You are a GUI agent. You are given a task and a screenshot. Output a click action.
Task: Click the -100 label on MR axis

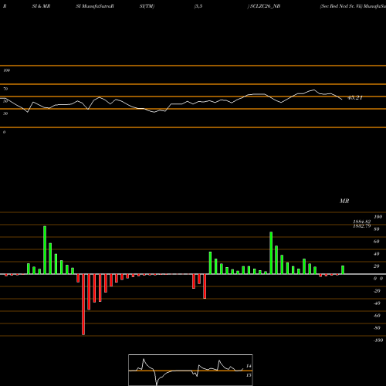click(x=378, y=340)
